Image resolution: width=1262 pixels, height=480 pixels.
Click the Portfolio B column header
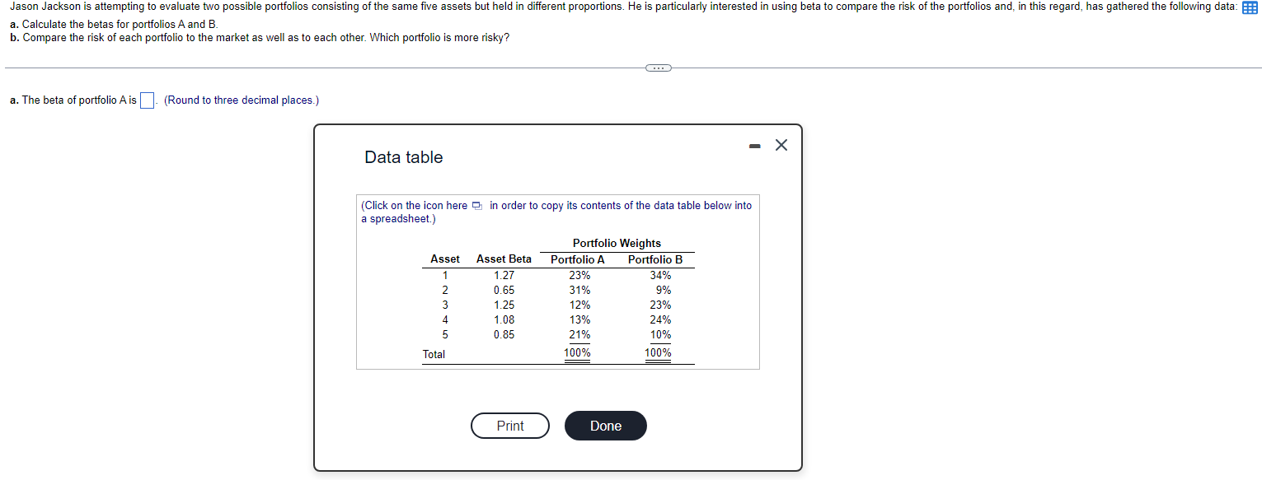[x=654, y=259]
